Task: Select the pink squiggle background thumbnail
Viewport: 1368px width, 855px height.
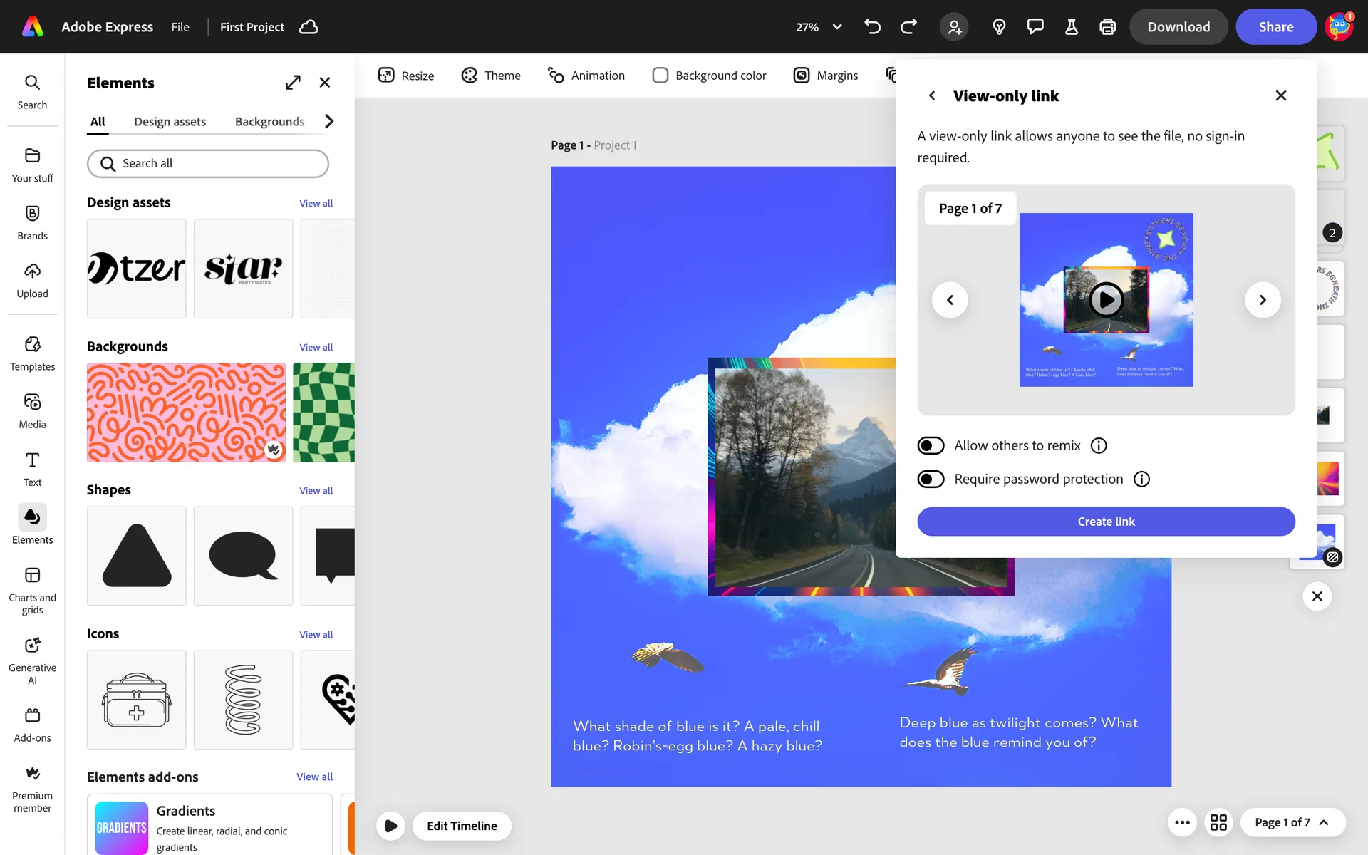Action: click(x=186, y=413)
